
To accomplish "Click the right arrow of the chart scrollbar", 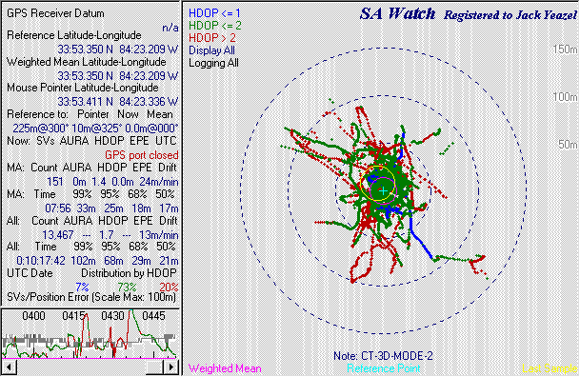I will coord(171,367).
